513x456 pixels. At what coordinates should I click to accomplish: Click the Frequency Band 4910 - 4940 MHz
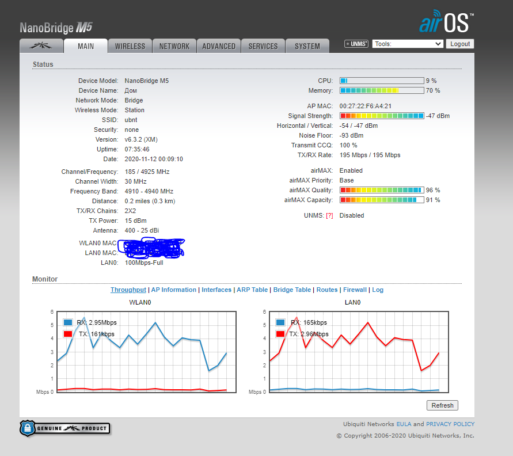[149, 191]
